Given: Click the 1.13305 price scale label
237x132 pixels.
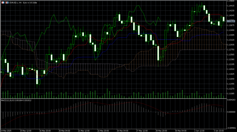Looking at the screenshot, I should 231,35.
